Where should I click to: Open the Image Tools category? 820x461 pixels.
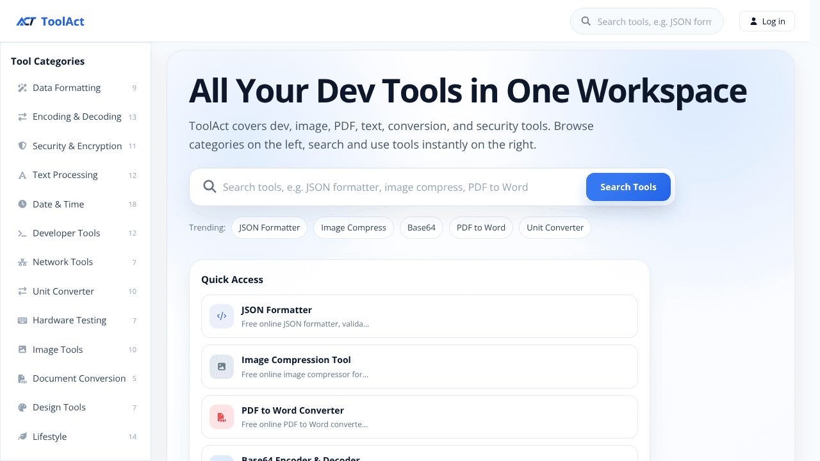[x=76, y=350]
